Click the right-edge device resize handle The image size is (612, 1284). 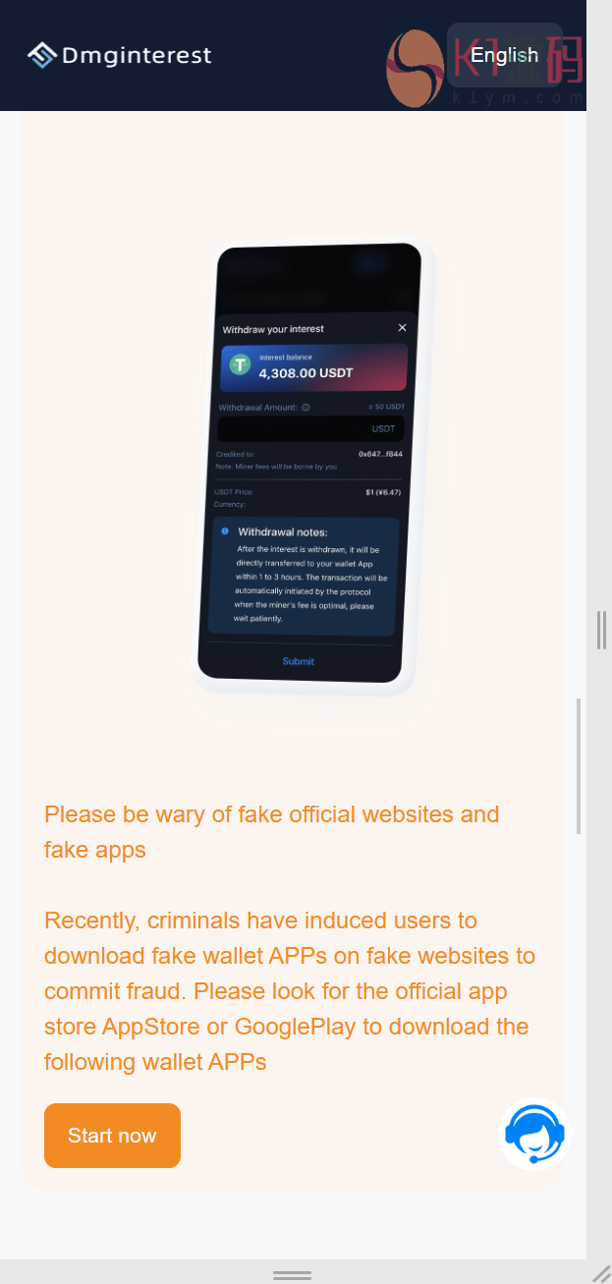click(x=600, y=630)
